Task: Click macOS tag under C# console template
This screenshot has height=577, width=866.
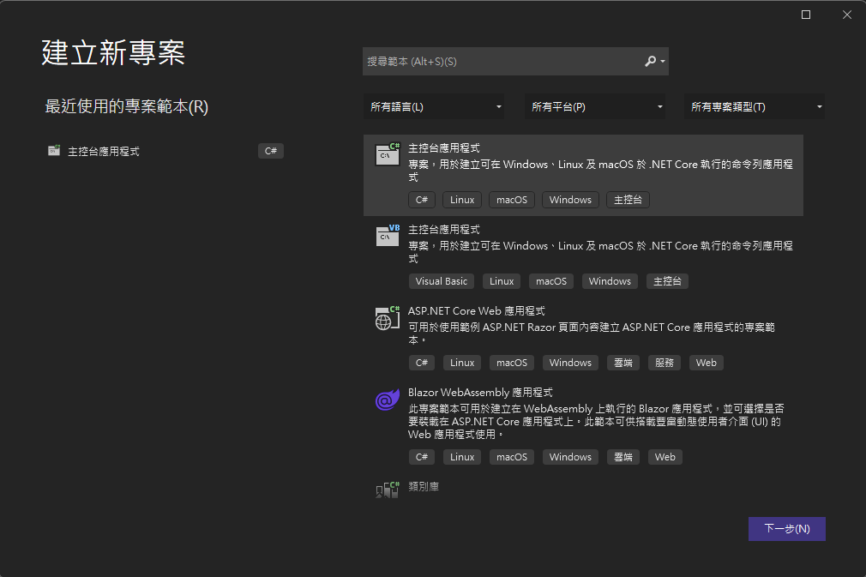Action: [512, 200]
